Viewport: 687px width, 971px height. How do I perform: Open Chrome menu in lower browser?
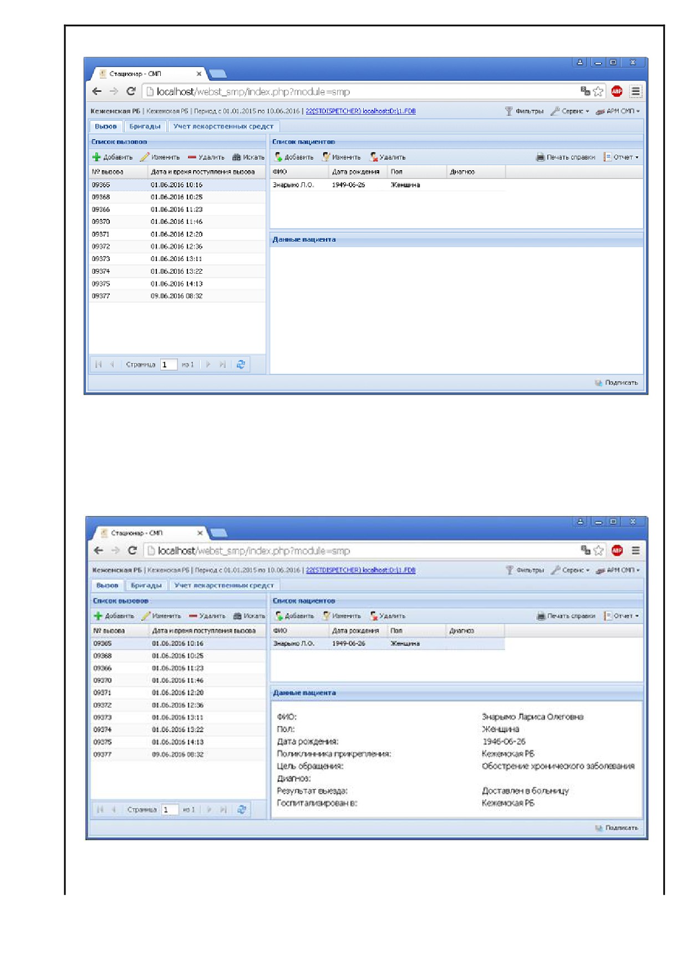click(x=635, y=550)
